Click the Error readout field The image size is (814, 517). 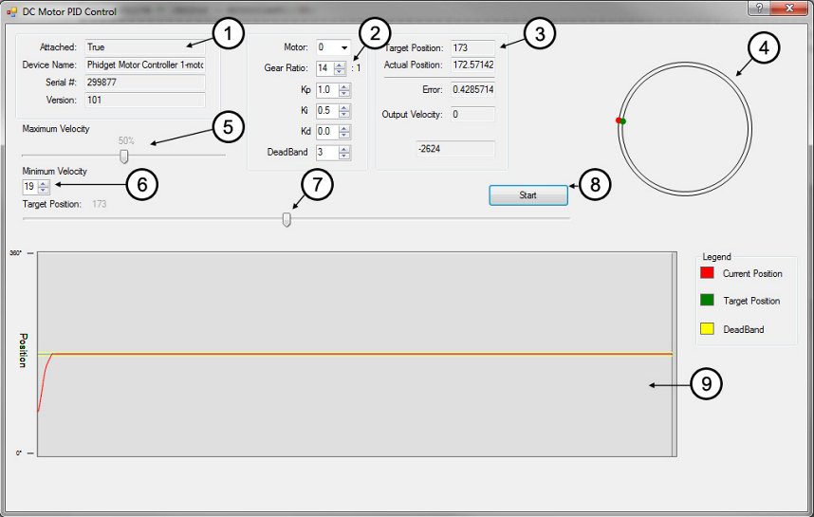click(472, 89)
